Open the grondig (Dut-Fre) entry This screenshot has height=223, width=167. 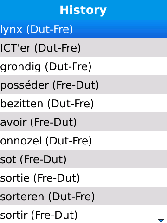click(83, 66)
